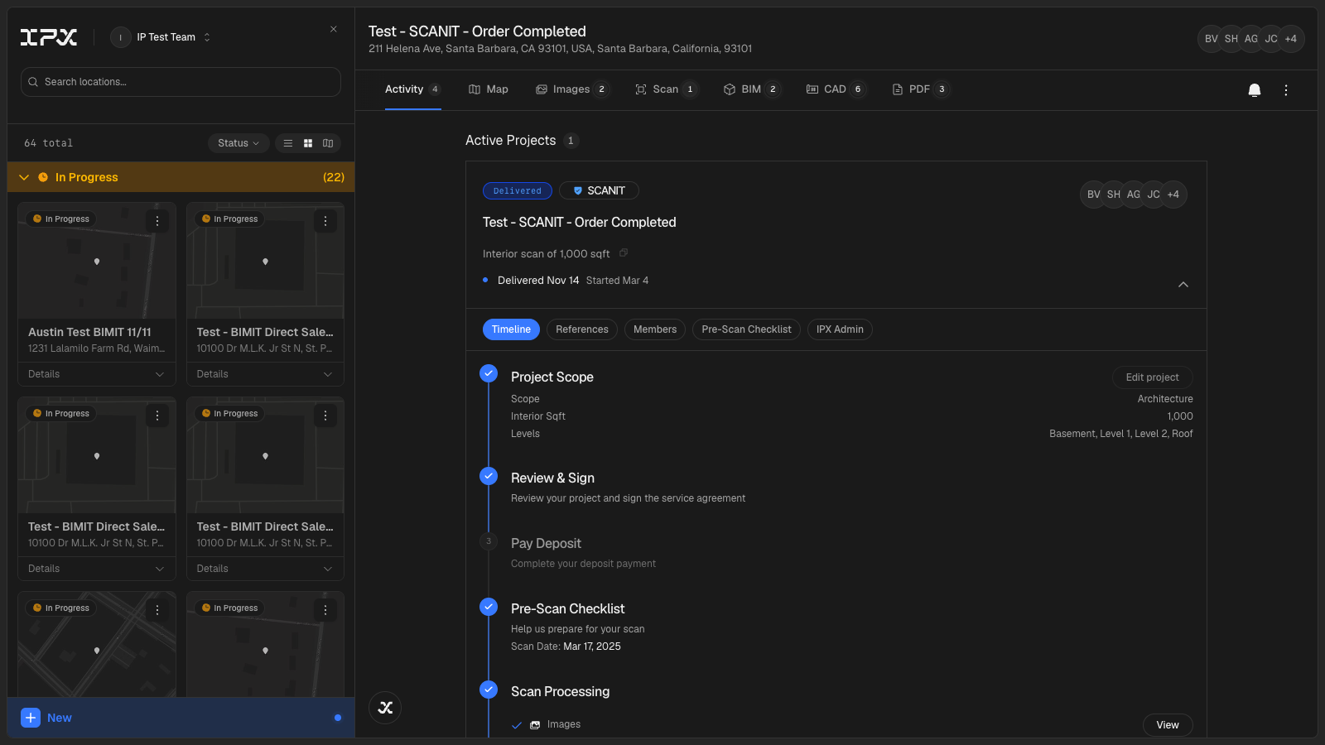Click the Images tab picture icon
The width and height of the screenshot is (1325, 745).
542,89
